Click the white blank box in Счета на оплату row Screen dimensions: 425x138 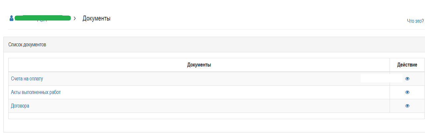(381, 78)
